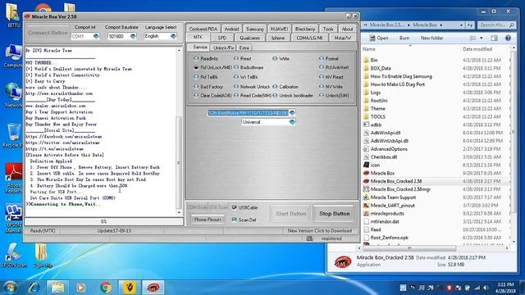Select Root_Zenfone.apk file
Screen dimensions: 525x295
pyautogui.click(x=389, y=238)
